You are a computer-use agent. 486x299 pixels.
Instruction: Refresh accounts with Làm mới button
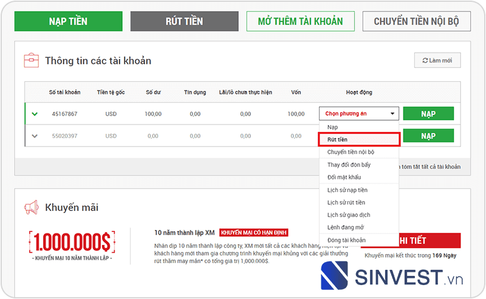pos(437,60)
